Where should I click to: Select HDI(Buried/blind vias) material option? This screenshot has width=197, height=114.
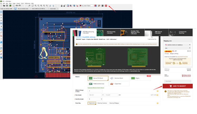point(98,84)
